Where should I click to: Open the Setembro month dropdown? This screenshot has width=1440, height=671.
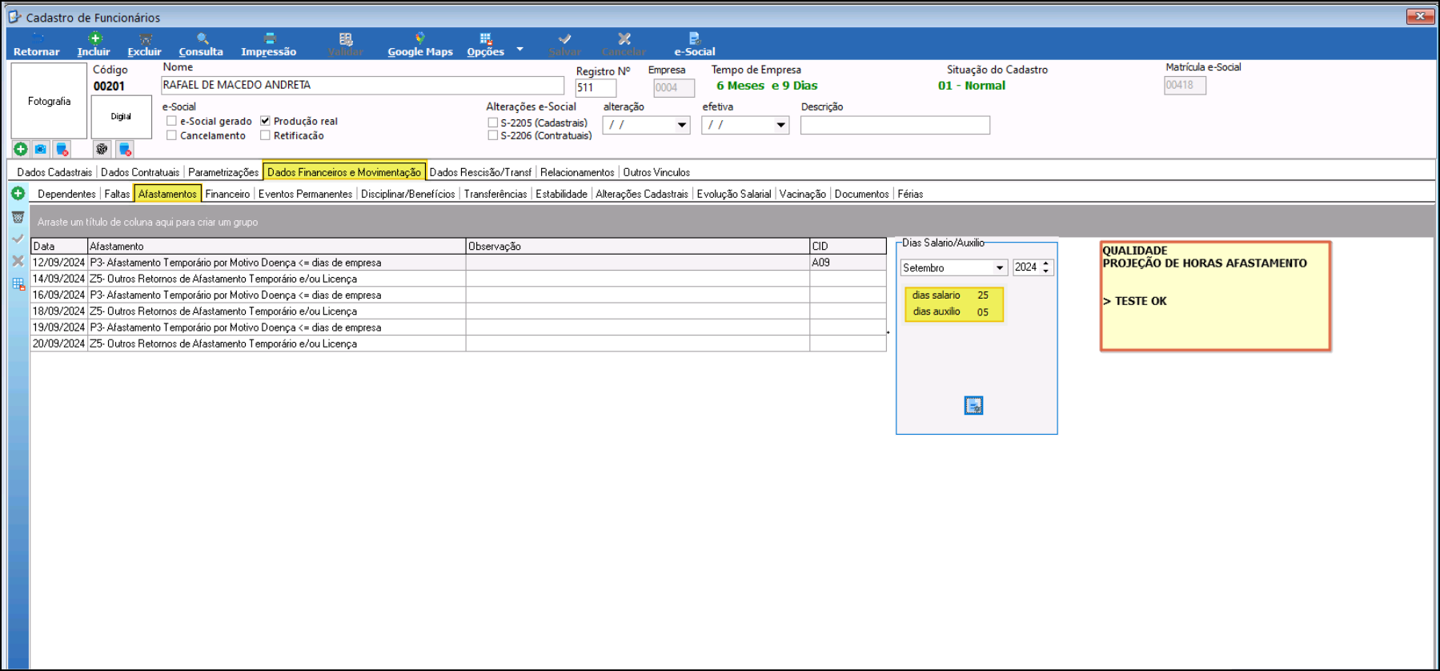click(x=999, y=268)
